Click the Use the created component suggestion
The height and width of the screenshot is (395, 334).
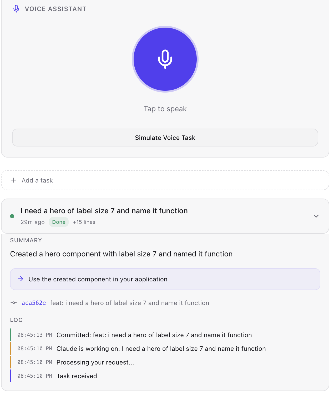coord(165,279)
